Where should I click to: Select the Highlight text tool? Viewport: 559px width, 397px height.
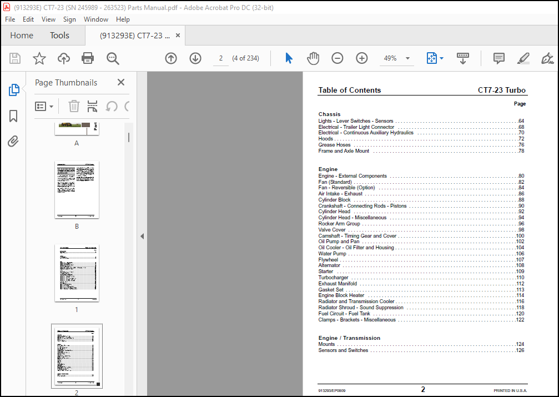click(x=523, y=58)
